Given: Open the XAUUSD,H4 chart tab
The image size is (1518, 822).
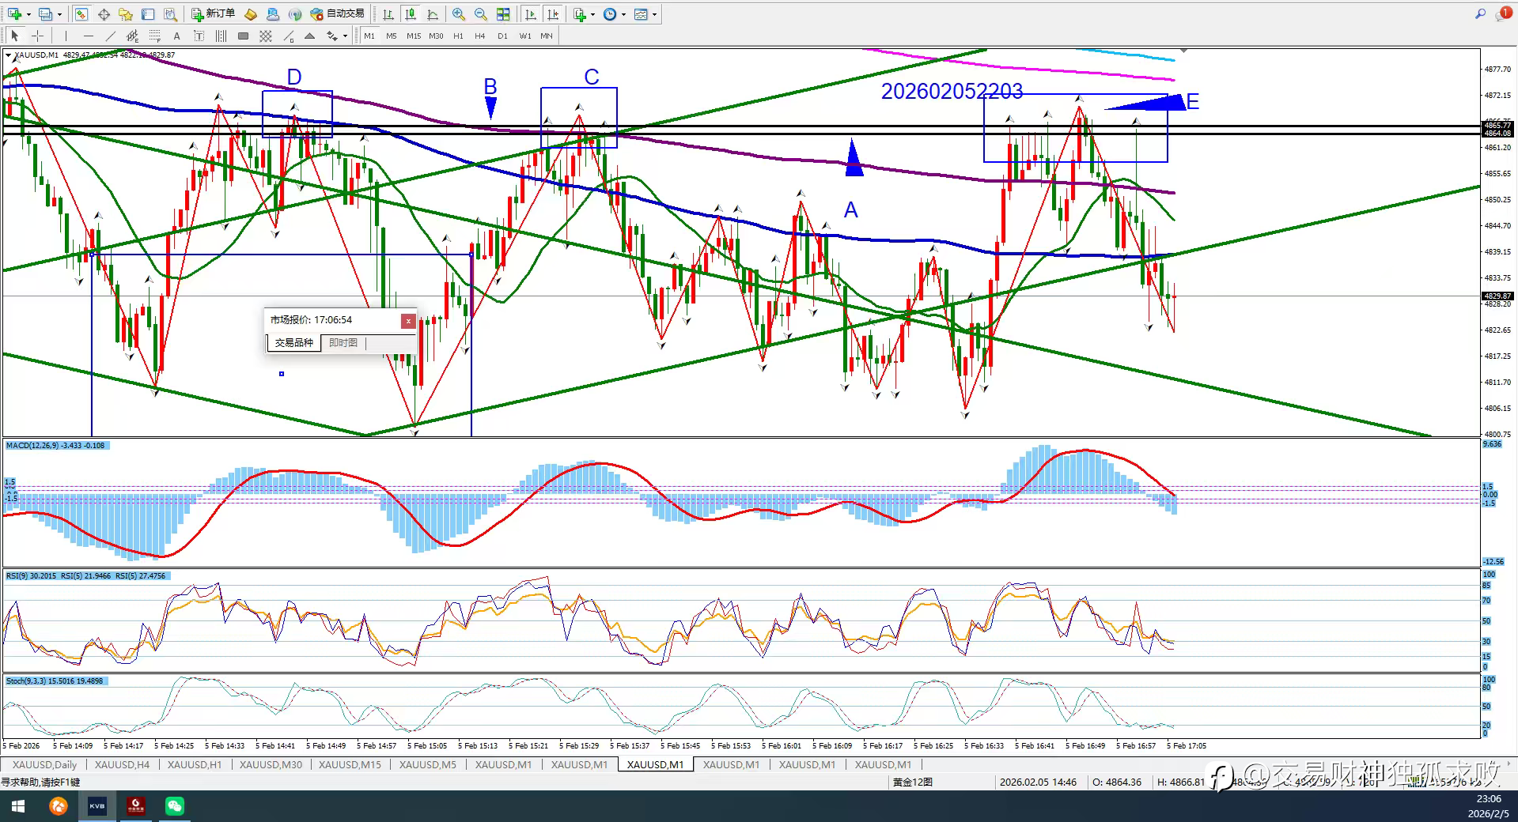Looking at the screenshot, I should tap(122, 764).
